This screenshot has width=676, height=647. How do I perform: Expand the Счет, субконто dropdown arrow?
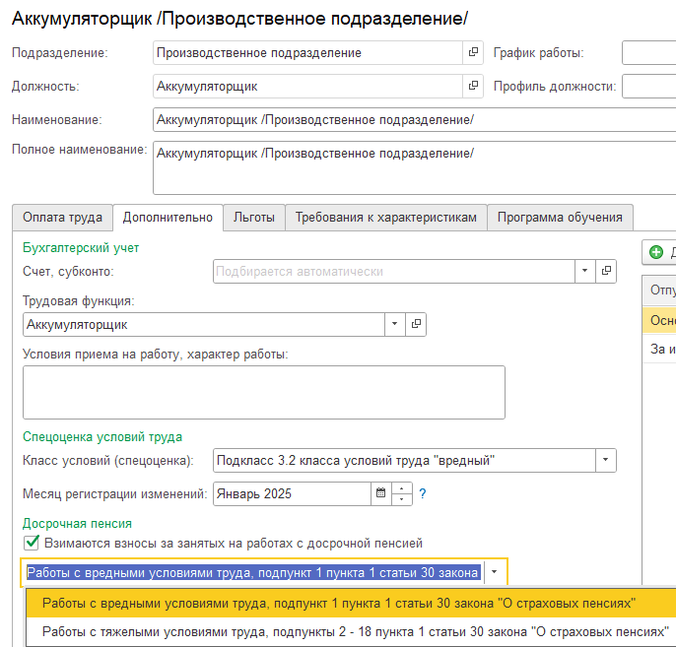point(584,271)
